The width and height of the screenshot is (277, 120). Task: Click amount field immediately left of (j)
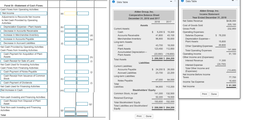point(83,72)
